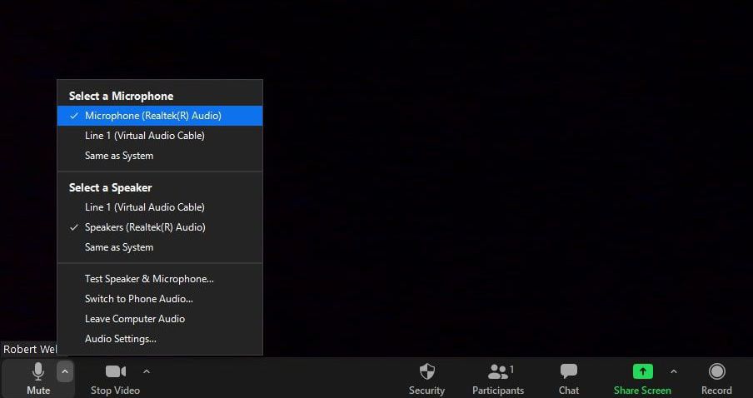Image resolution: width=753 pixels, height=398 pixels.
Task: Click the green Share Screen icon
Action: pos(642,371)
